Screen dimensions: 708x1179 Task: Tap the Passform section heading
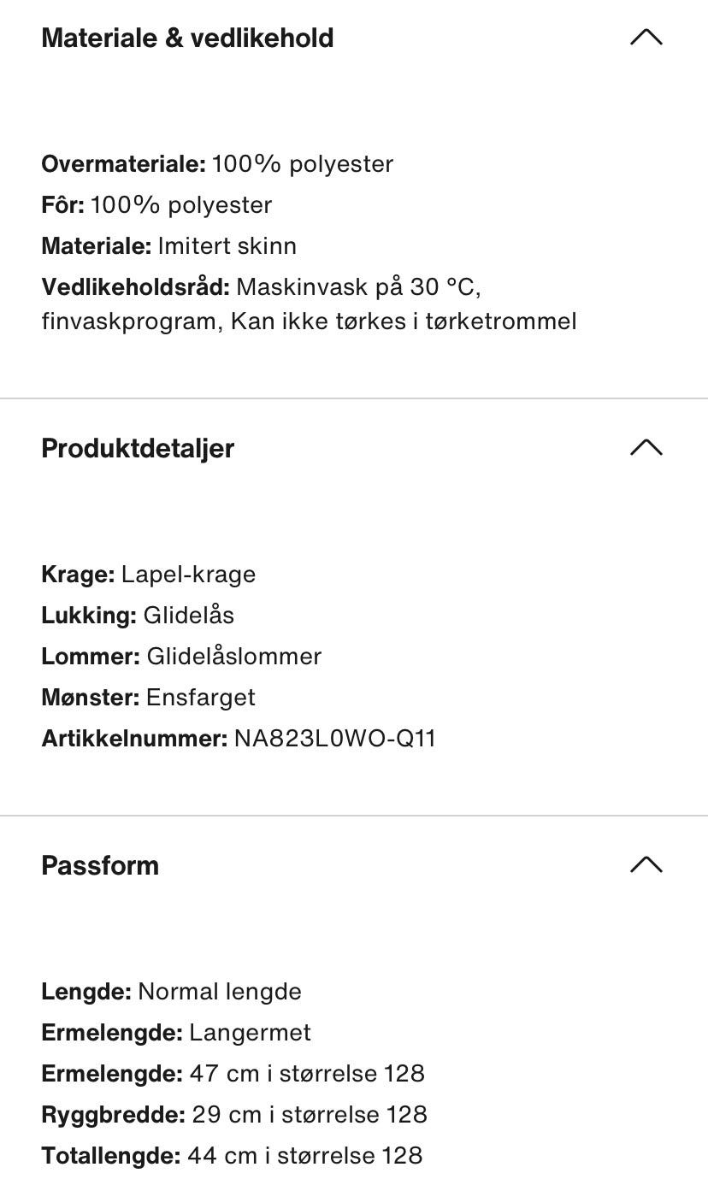point(100,866)
